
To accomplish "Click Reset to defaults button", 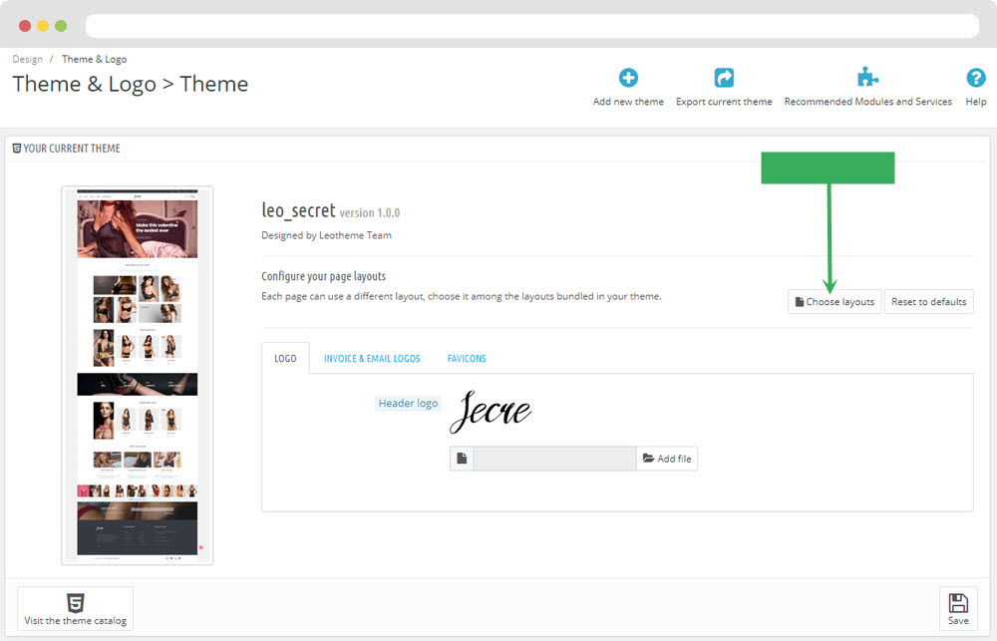I will point(928,301).
